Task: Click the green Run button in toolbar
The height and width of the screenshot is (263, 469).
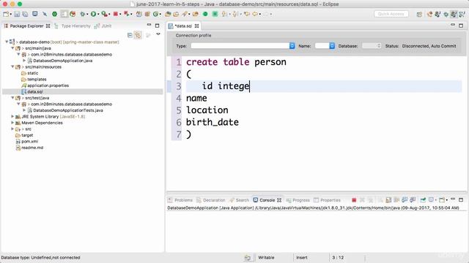Action: coord(93,14)
